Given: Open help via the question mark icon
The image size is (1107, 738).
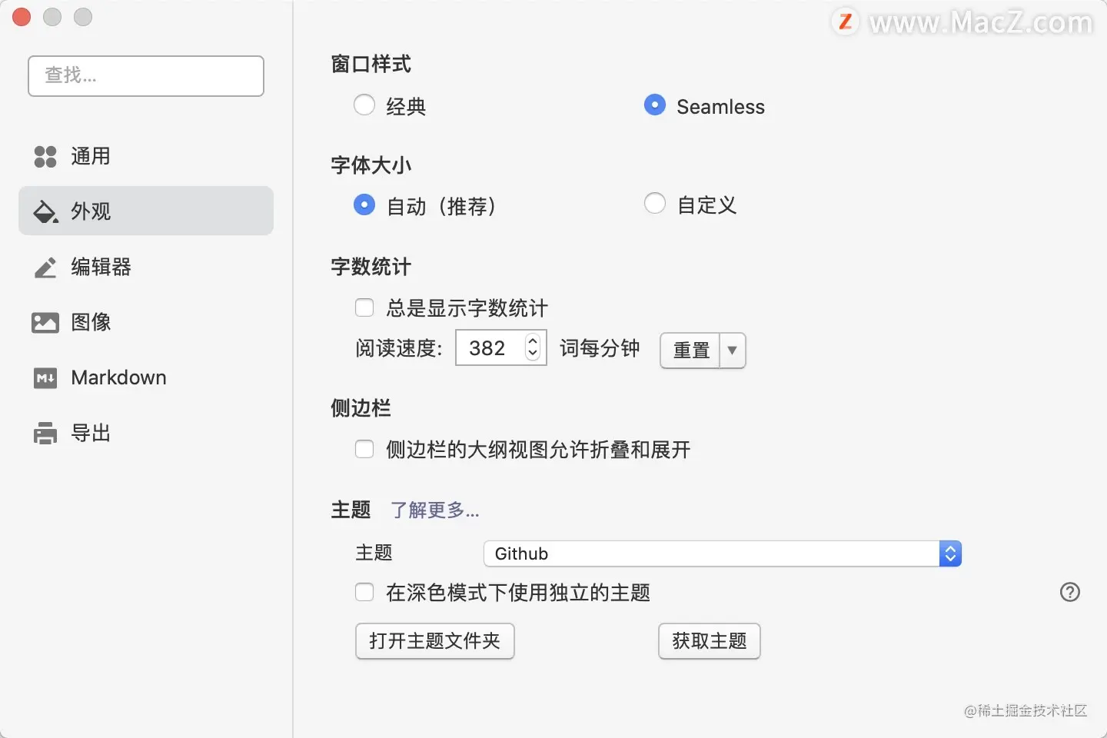Looking at the screenshot, I should (1070, 592).
